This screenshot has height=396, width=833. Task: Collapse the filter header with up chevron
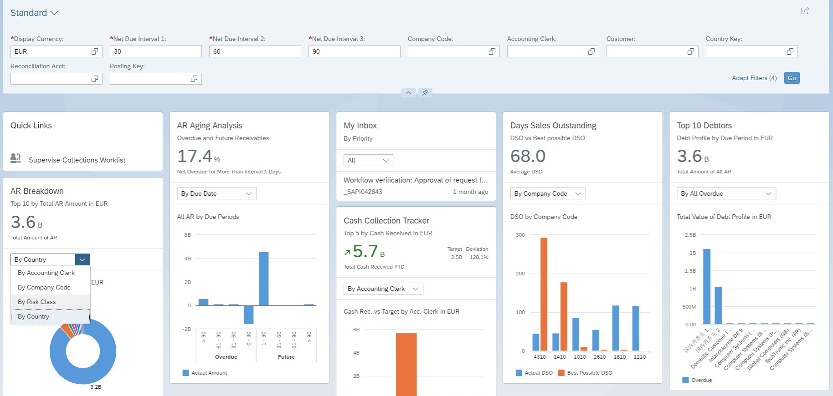tap(409, 93)
